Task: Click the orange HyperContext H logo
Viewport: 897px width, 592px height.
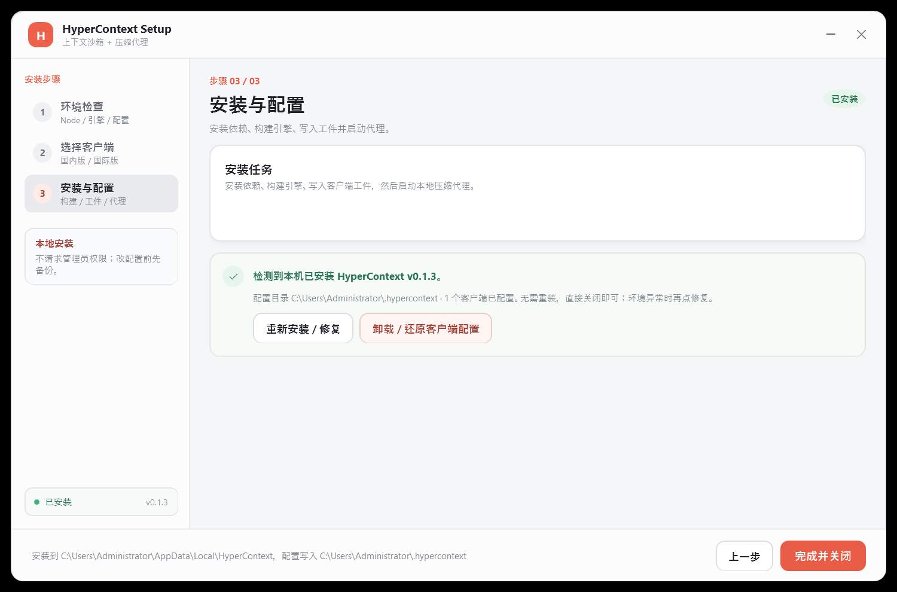Action: (41, 35)
